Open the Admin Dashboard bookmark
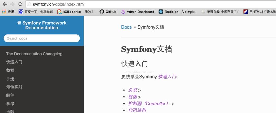 [140, 12]
